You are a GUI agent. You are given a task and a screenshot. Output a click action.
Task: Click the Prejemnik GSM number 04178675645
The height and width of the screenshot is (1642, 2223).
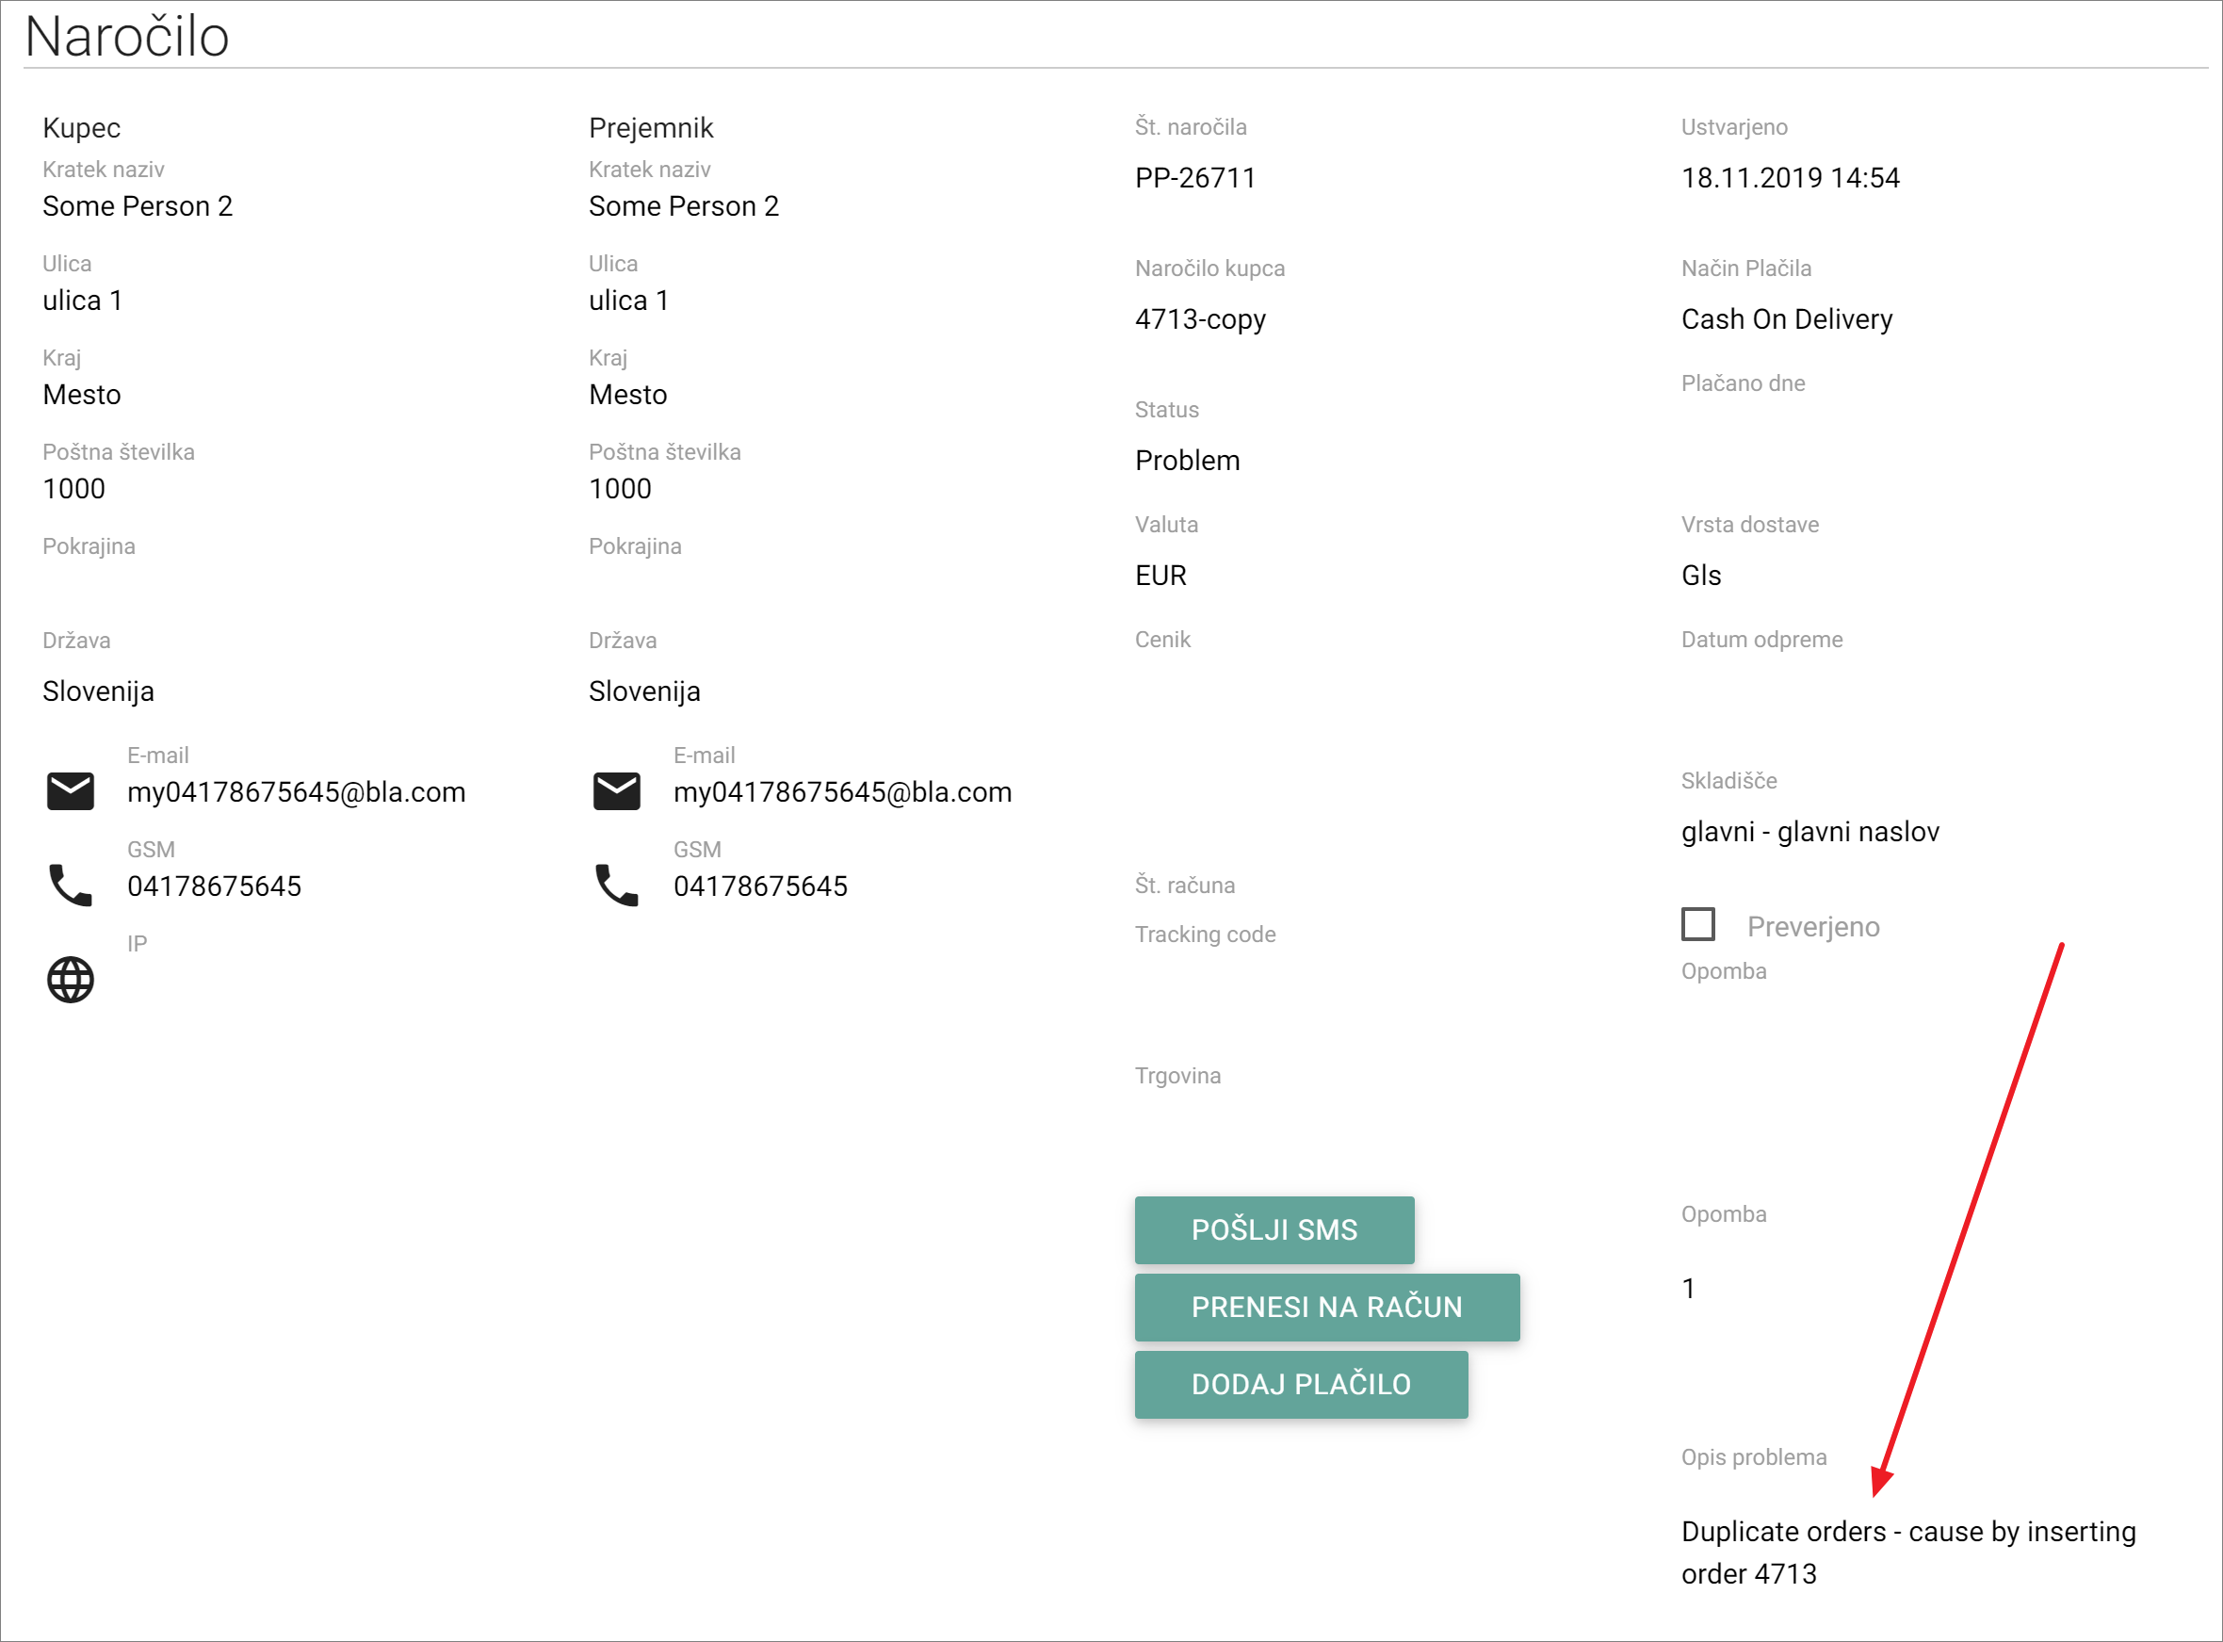tap(760, 886)
